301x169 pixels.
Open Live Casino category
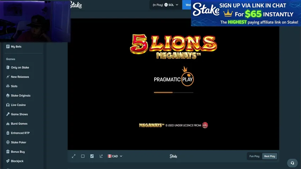[18, 105]
